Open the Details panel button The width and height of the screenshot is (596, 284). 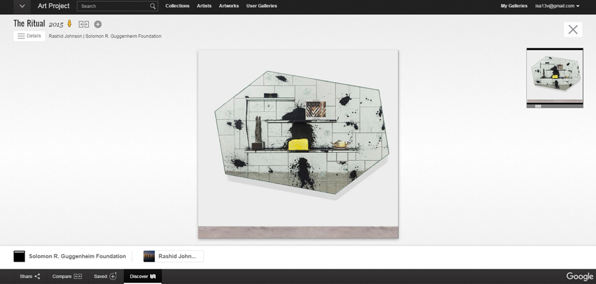29,36
